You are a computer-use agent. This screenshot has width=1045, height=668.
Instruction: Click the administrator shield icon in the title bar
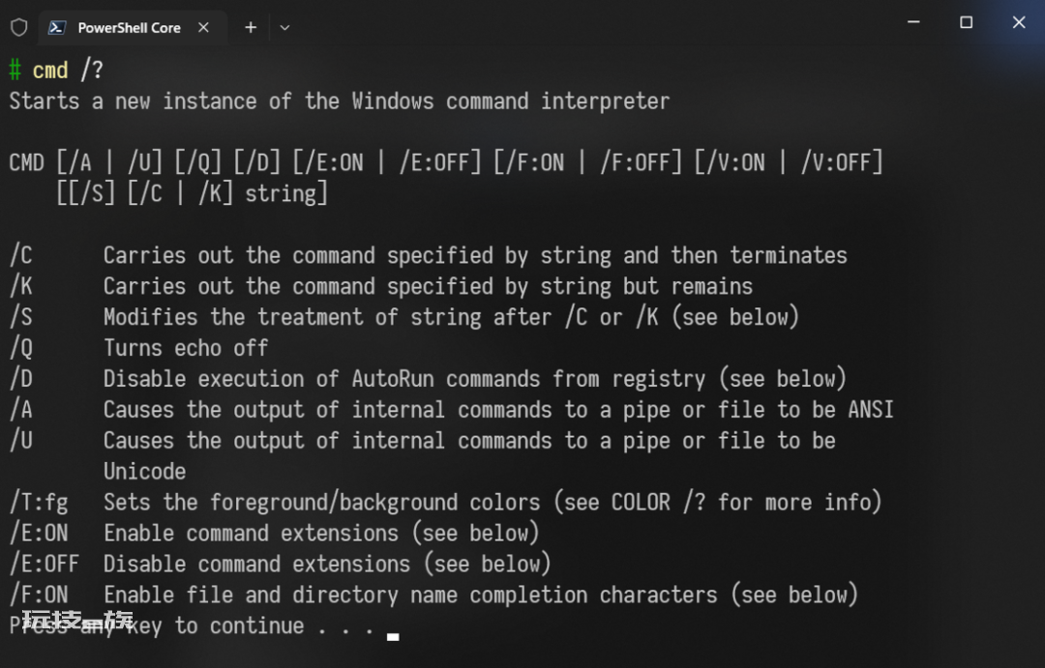tap(18, 27)
